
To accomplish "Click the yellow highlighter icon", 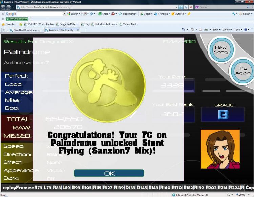I will 189,14.
